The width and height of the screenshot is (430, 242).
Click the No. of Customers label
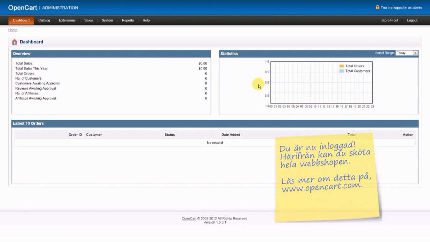29,78
